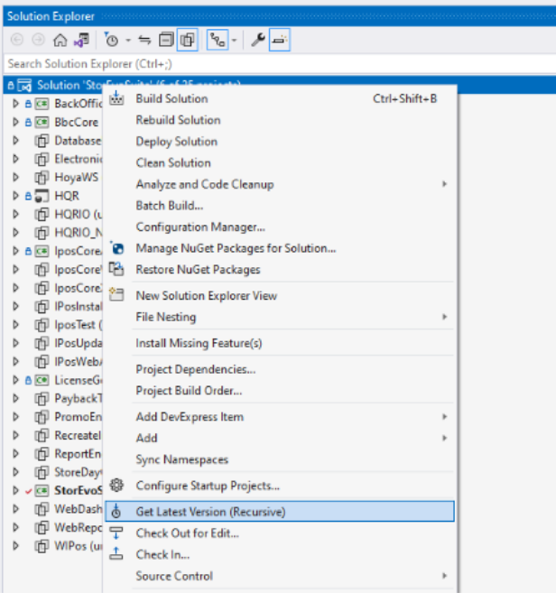This screenshot has height=593, width=556.
Task: Expand the Database project node
Action: [x=15, y=140]
